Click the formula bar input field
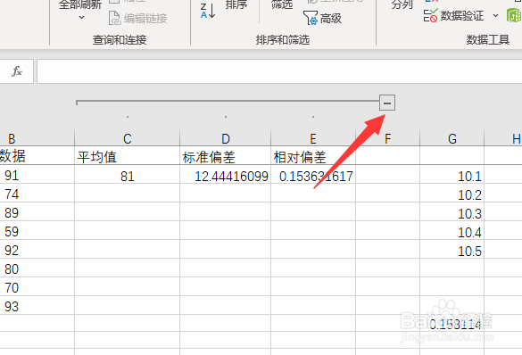This screenshot has width=522, height=355. coord(279,71)
